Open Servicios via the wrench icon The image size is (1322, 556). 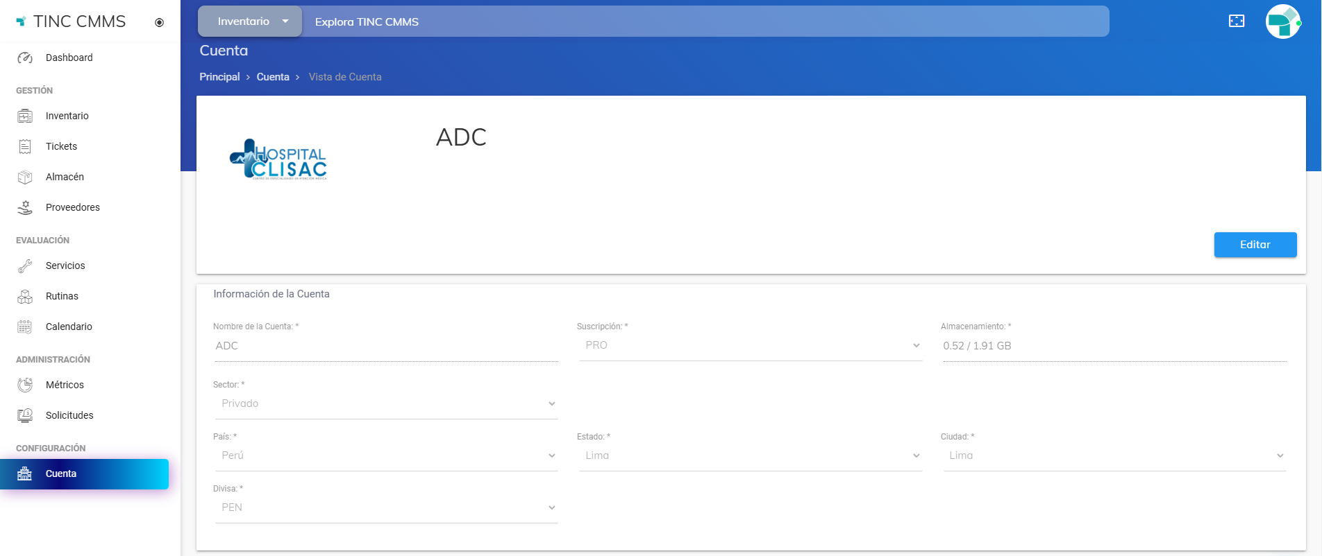click(25, 266)
